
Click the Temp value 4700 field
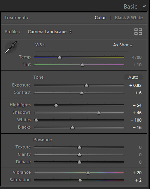[x=137, y=57]
